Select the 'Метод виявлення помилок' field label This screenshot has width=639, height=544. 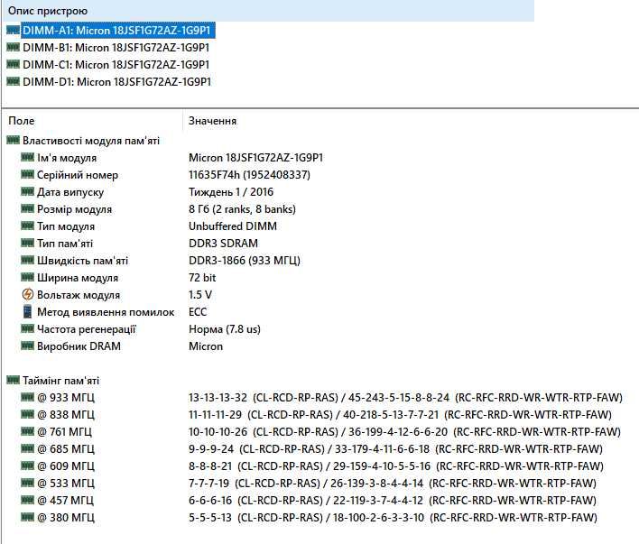(x=106, y=312)
